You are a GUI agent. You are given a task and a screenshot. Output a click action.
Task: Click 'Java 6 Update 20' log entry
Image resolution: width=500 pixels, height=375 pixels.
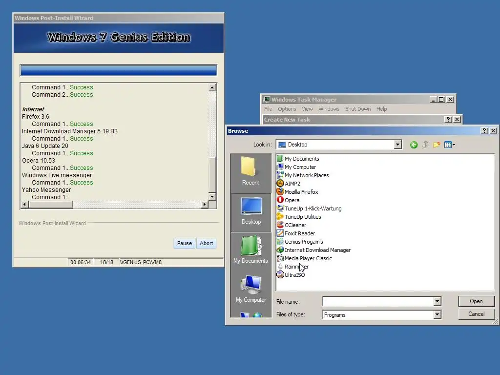[45, 146]
